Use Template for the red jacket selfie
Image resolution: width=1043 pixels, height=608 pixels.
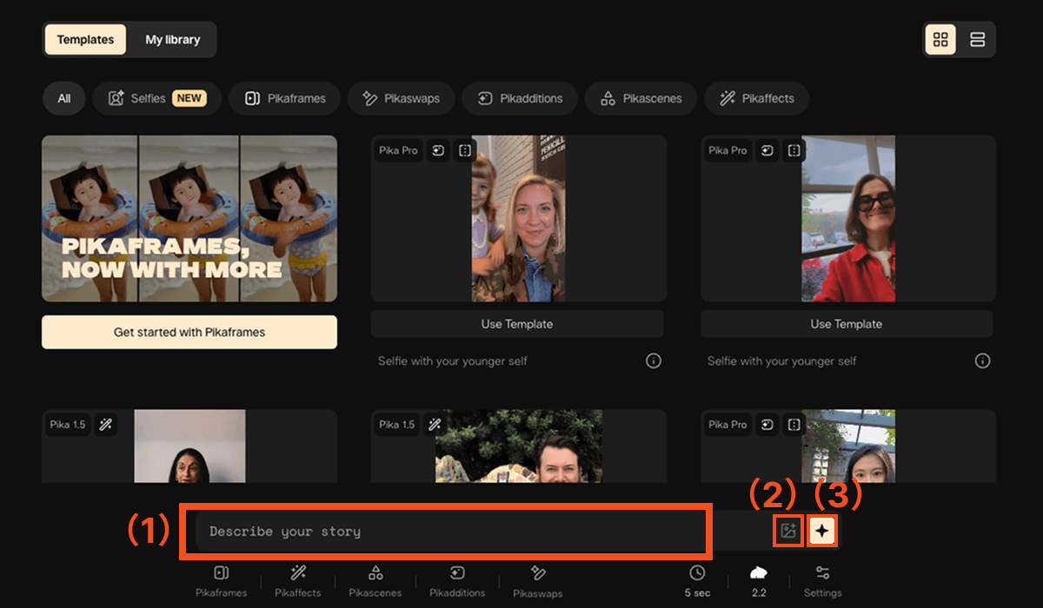(x=847, y=324)
